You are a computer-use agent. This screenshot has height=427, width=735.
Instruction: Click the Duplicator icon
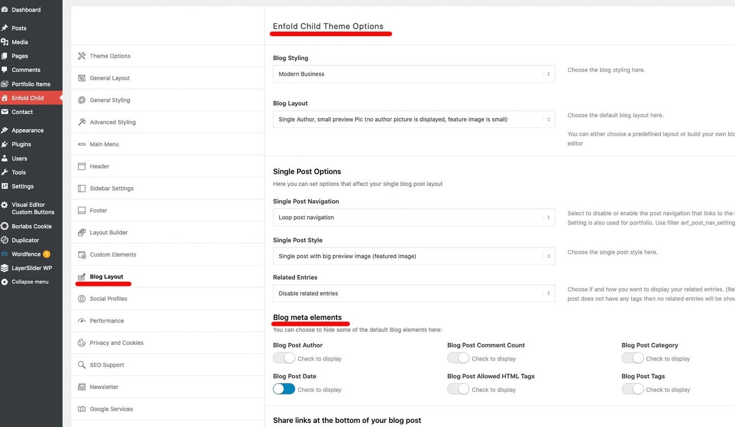5,240
